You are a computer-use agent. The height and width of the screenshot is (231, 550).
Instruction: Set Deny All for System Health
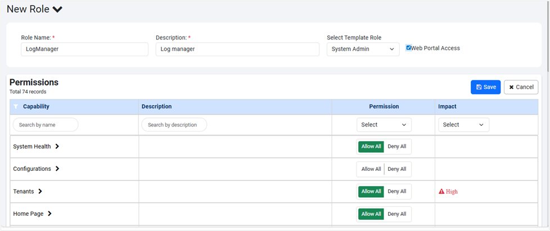click(397, 147)
